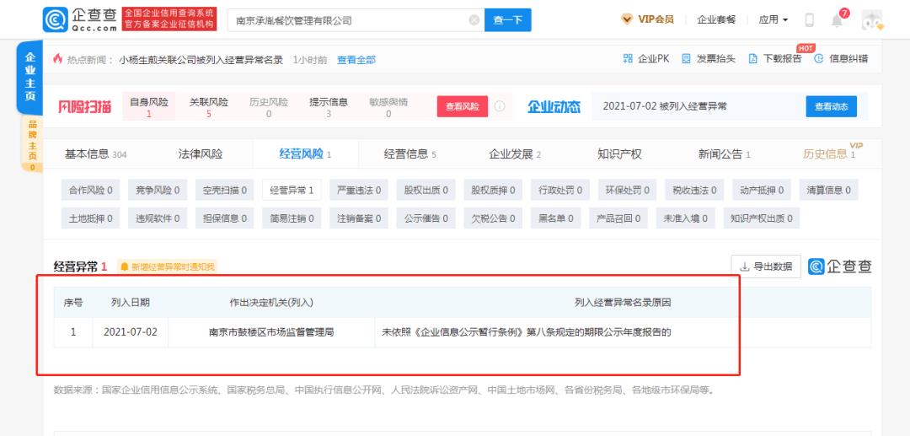Viewport: 910px width, 436px height.
Task: Select 经营异常 1 filter
Action: click(292, 190)
